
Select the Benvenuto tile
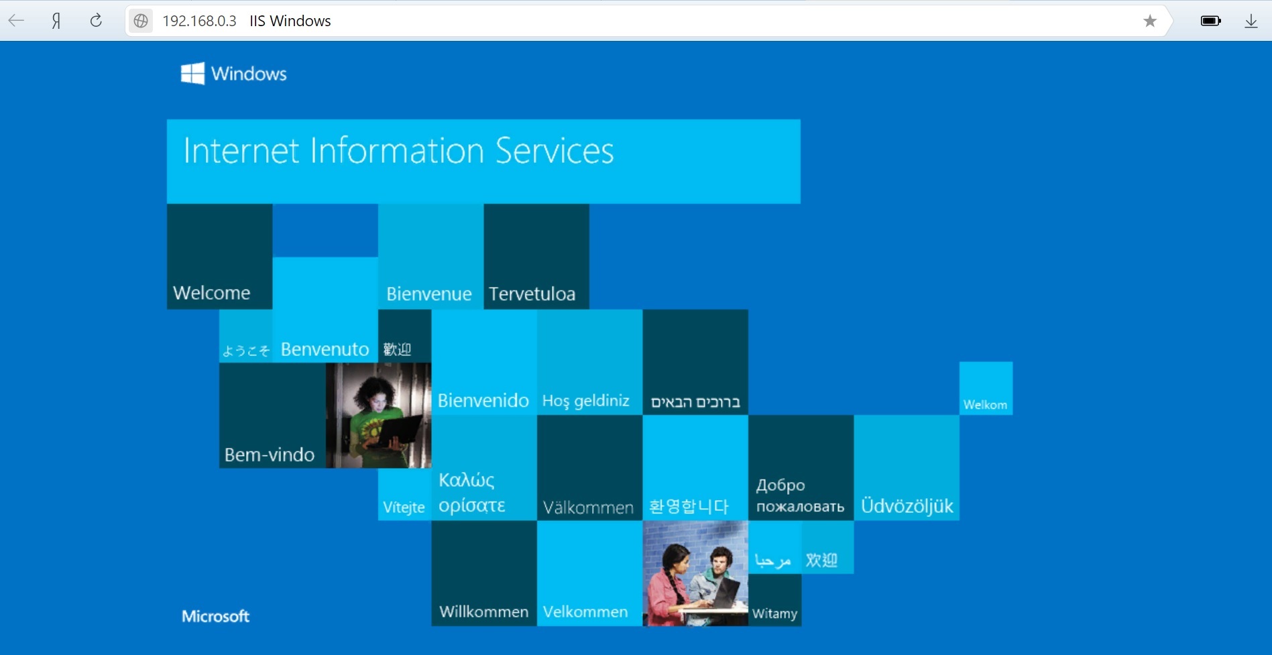(x=325, y=310)
